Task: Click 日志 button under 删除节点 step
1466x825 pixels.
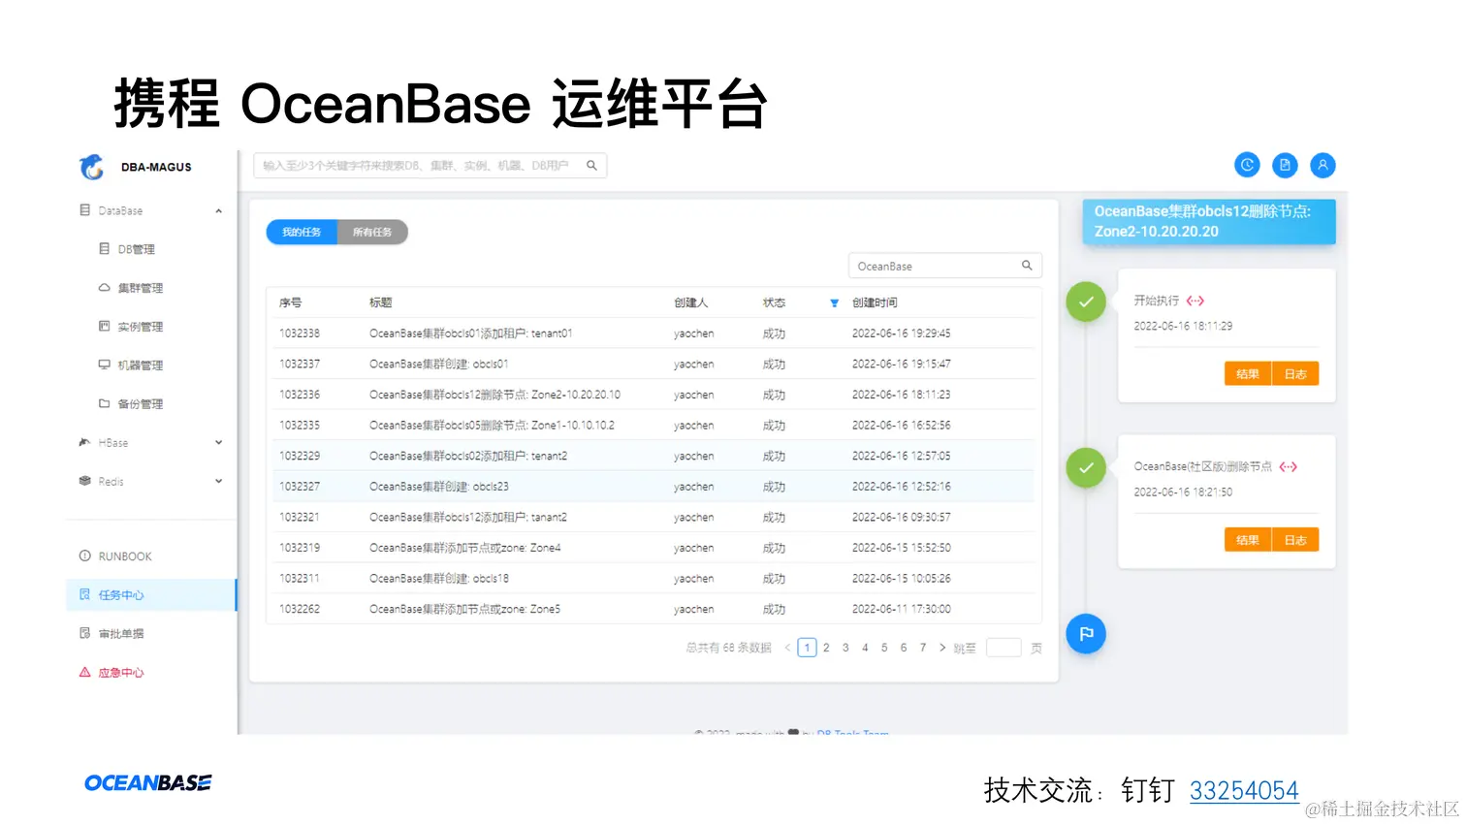Action: [x=1295, y=540]
